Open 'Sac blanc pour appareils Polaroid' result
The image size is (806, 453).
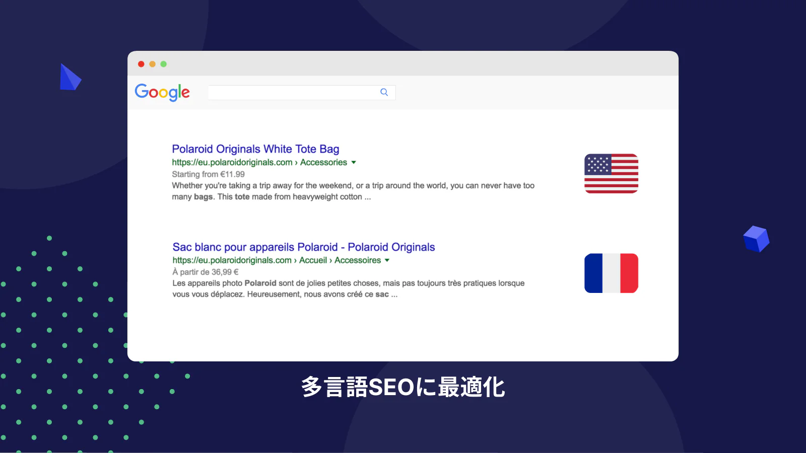tap(304, 247)
